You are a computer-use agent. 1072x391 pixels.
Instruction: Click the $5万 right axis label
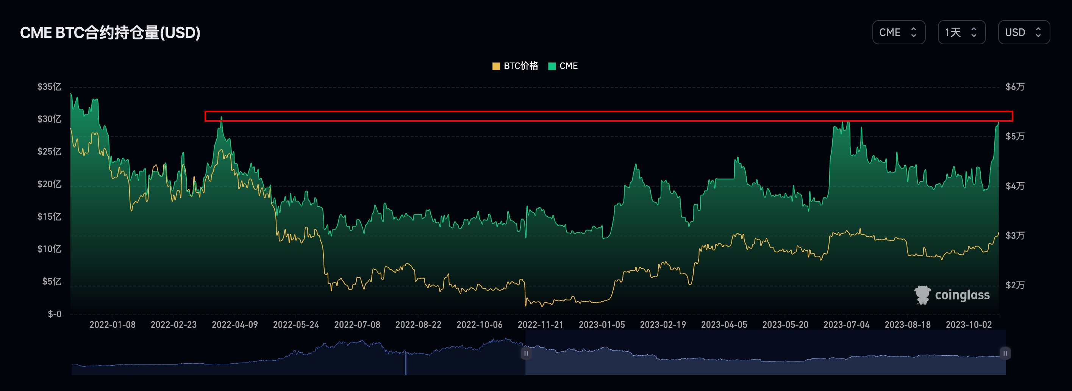point(1015,136)
